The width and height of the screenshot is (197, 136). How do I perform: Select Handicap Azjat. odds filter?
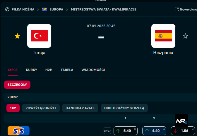coord(80,108)
